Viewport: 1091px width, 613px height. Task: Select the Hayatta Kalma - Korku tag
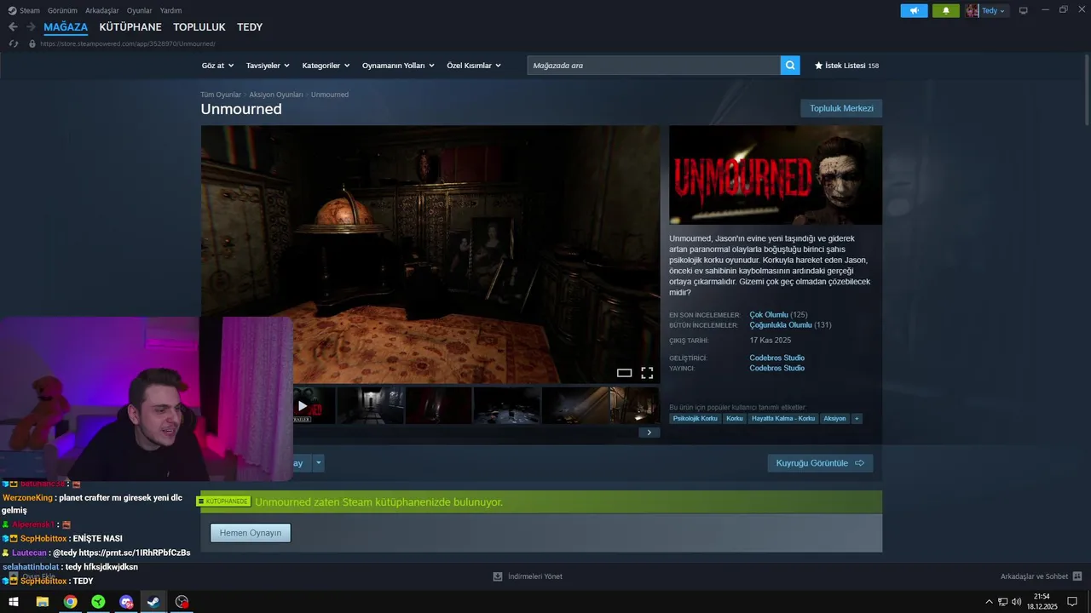click(x=783, y=418)
